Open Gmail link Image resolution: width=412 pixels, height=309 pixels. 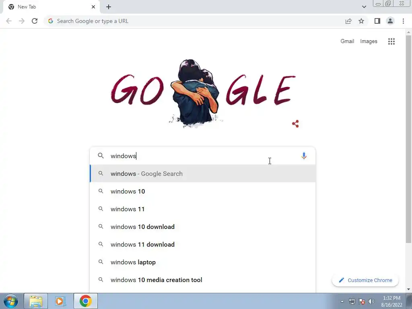click(x=347, y=41)
